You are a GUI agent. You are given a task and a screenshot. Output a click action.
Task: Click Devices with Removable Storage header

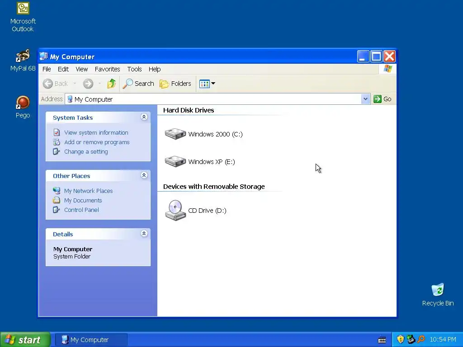pos(214,187)
